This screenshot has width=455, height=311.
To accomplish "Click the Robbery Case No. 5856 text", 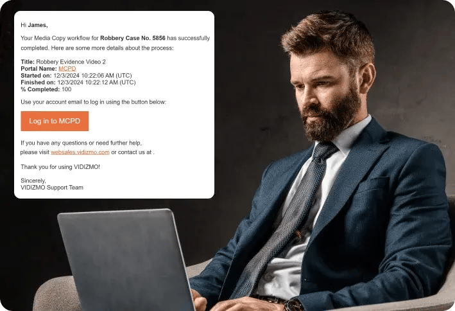I will [133, 38].
